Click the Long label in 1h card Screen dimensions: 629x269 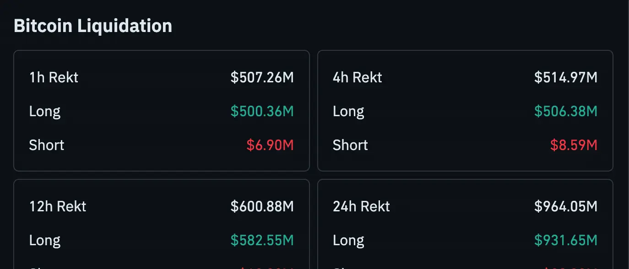click(45, 112)
